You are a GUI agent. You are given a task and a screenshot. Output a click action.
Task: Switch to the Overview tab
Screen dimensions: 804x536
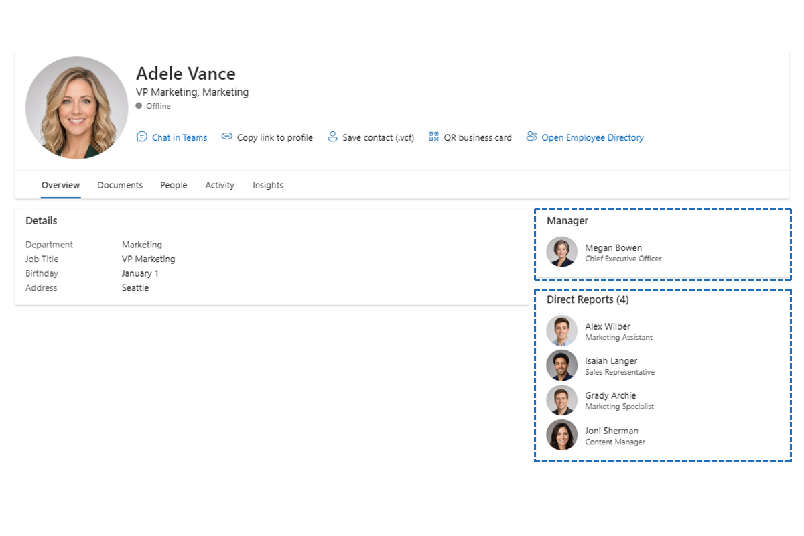pyautogui.click(x=60, y=185)
